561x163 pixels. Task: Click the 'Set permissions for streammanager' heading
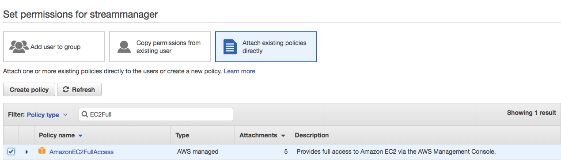click(x=80, y=14)
